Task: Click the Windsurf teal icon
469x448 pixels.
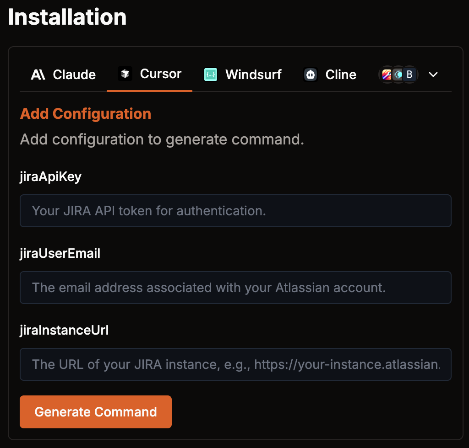Action: point(211,75)
